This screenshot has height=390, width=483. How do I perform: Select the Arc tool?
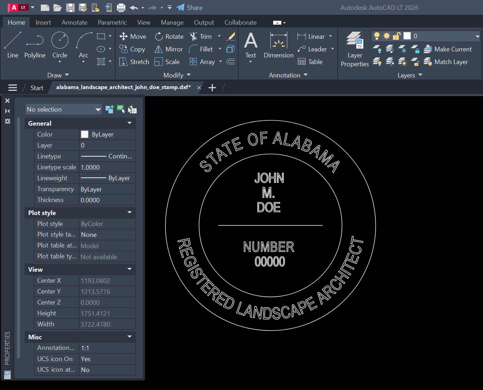pos(83,45)
